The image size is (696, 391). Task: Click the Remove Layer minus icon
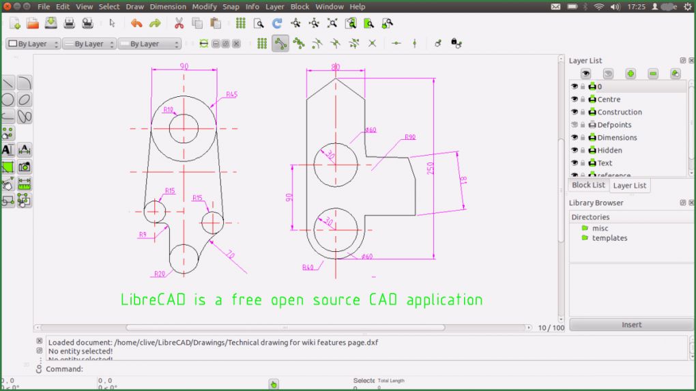pos(653,74)
